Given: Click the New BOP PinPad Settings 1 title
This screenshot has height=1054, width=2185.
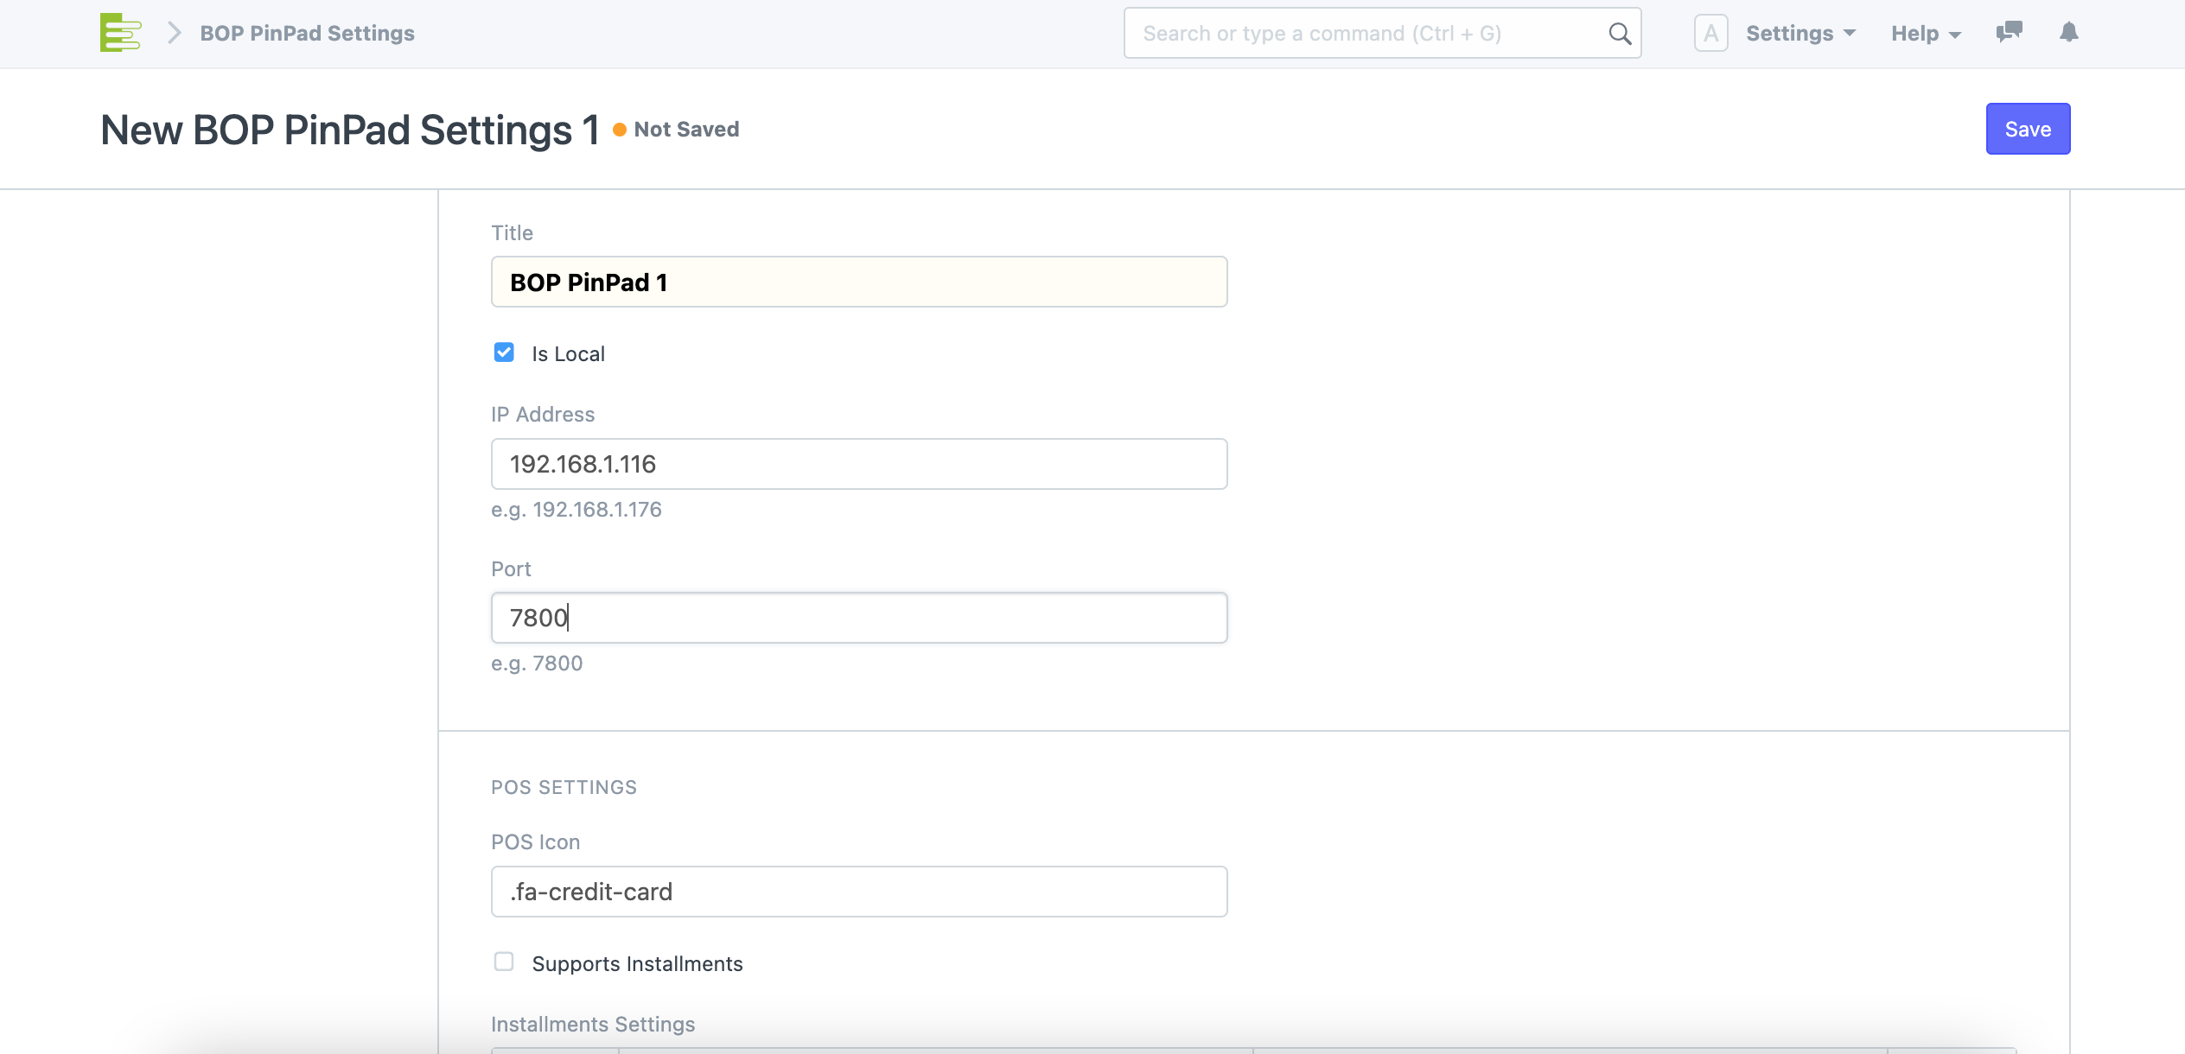Looking at the screenshot, I should coord(350,130).
